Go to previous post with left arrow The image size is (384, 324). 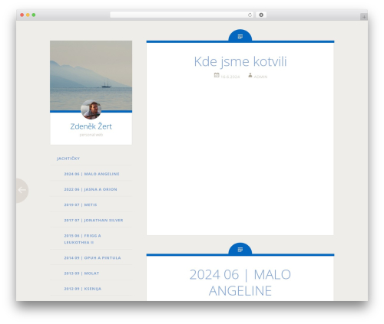[22, 190]
